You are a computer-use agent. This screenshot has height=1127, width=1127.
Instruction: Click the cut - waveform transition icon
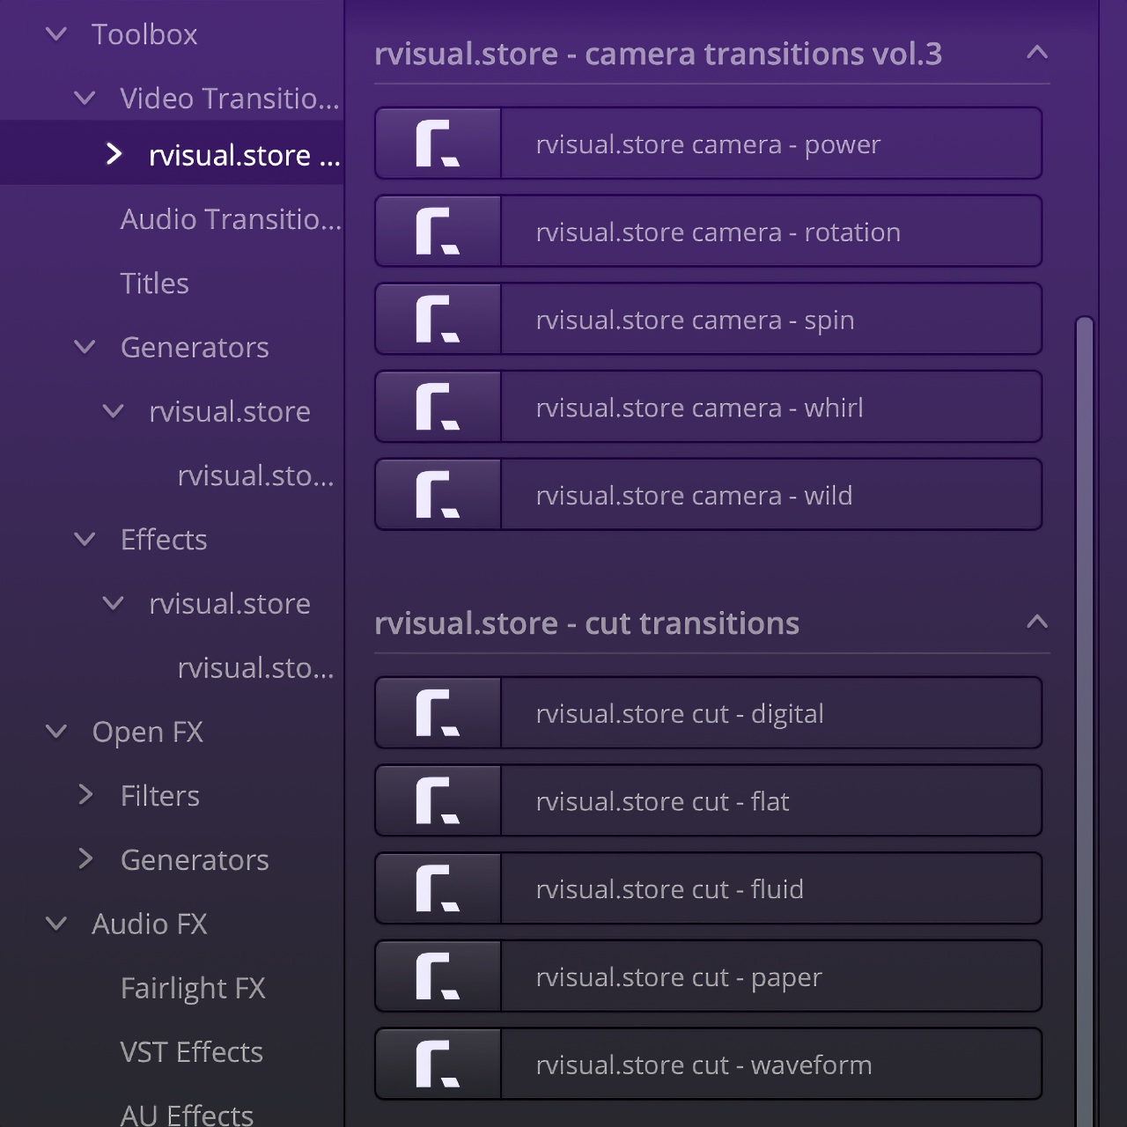pos(438,1064)
